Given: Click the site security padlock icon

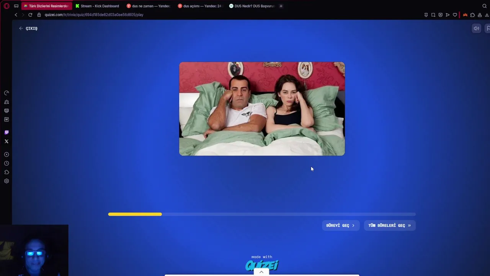Looking at the screenshot, I should 39,15.
